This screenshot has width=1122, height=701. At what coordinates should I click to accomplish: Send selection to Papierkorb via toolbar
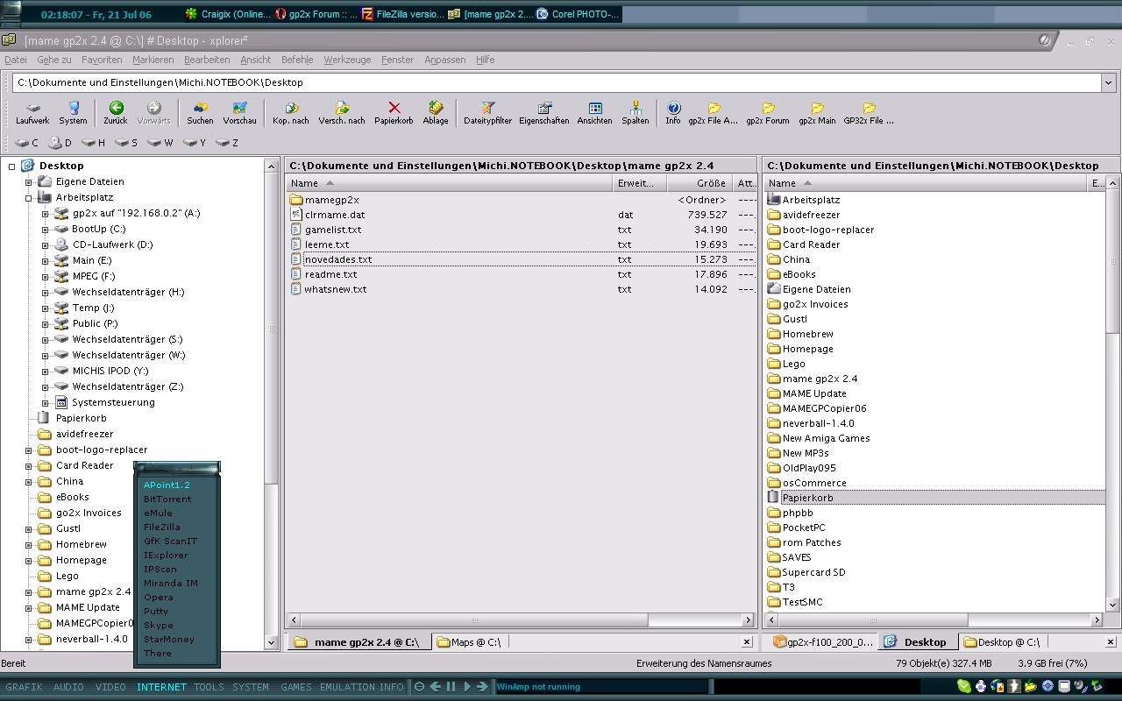point(394,113)
